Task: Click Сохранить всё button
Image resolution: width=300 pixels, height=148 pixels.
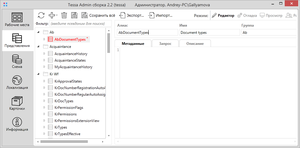Action: [x=98, y=16]
